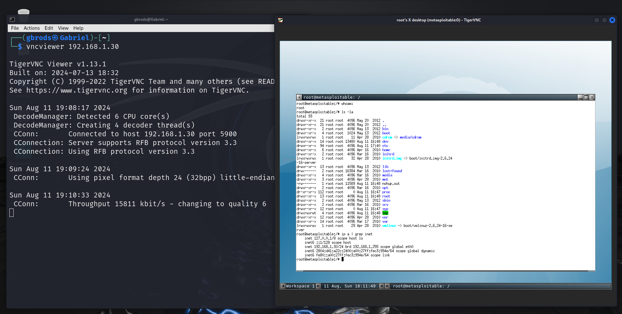622x314 pixels.
Task: Open the Edit menu in the terminal
Action: click(x=49, y=28)
